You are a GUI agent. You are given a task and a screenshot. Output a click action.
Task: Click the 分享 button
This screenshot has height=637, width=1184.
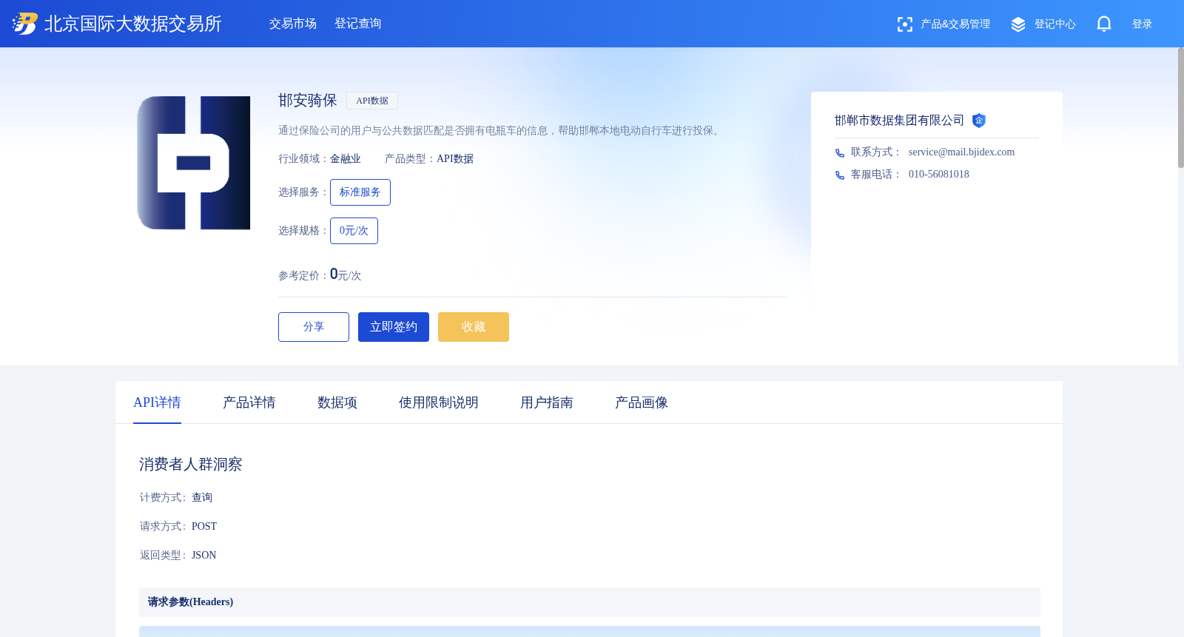(x=314, y=327)
